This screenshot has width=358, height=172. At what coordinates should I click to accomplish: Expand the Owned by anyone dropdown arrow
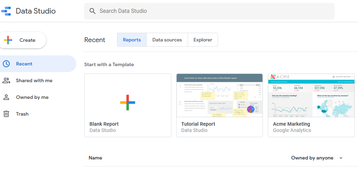[341, 158]
